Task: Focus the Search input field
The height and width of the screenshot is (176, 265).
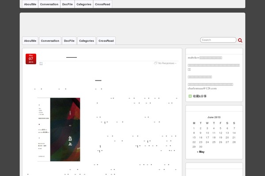Action: pos(218,40)
